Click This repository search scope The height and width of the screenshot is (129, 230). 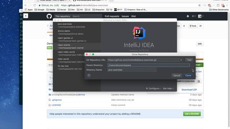(x=63, y=16)
